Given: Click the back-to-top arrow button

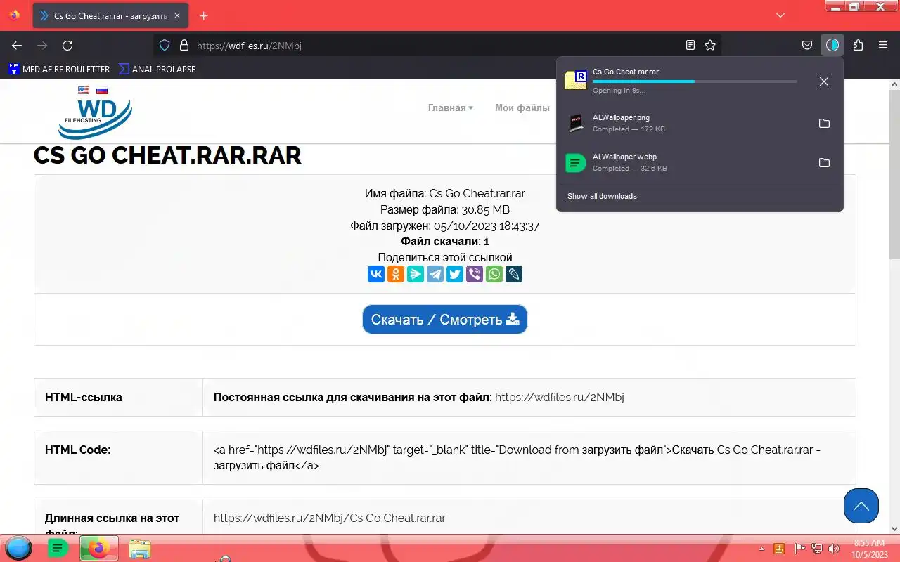Looking at the screenshot, I should [x=861, y=506].
